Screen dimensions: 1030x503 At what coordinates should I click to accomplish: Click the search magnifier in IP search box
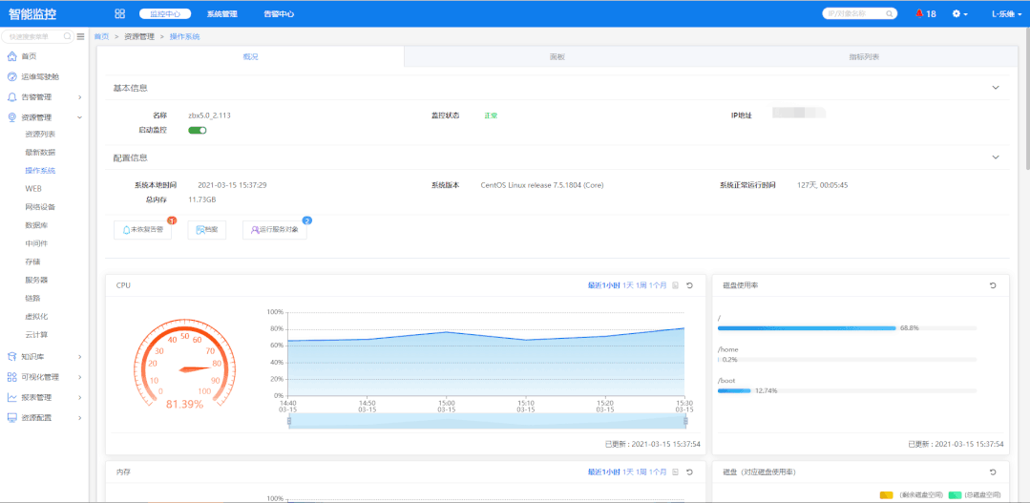[x=890, y=13]
